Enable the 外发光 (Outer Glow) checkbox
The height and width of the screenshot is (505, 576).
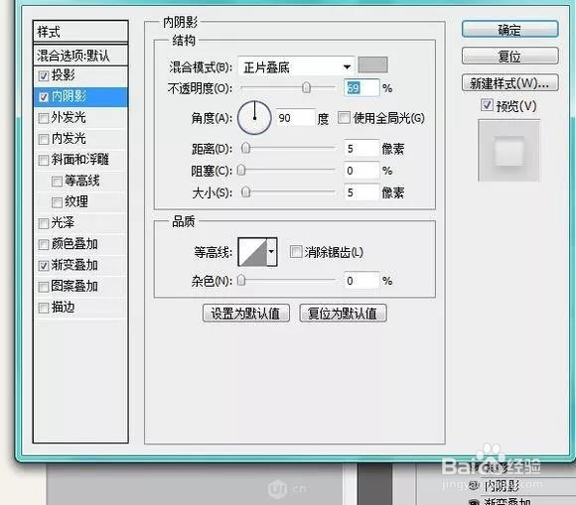(x=44, y=118)
